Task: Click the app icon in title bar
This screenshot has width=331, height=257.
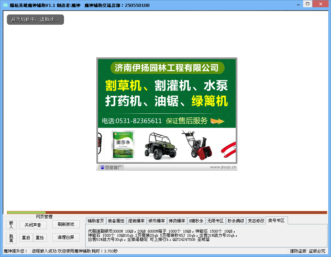Action: click(x=6, y=5)
